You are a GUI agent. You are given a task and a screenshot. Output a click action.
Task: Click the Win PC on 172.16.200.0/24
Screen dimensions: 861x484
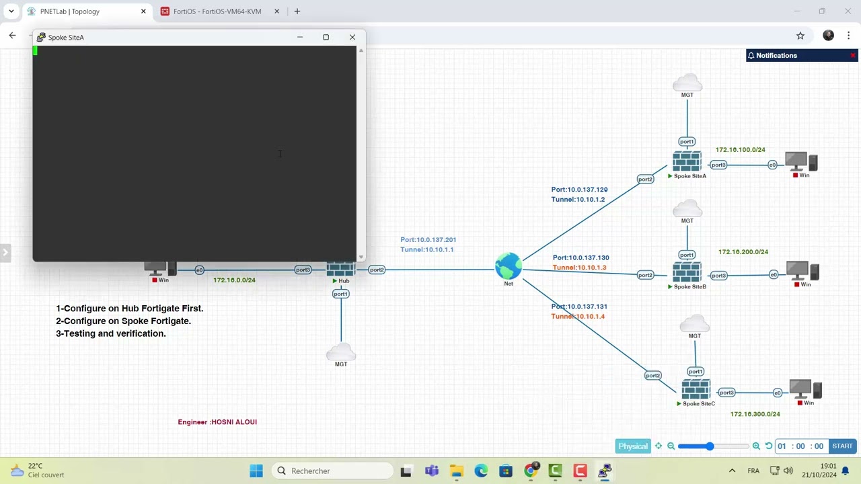[x=802, y=271]
